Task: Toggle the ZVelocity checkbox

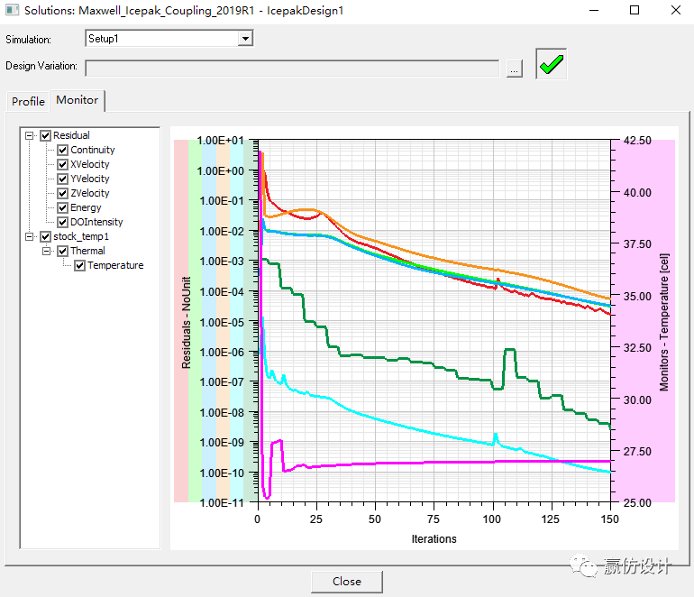Action: (x=63, y=194)
